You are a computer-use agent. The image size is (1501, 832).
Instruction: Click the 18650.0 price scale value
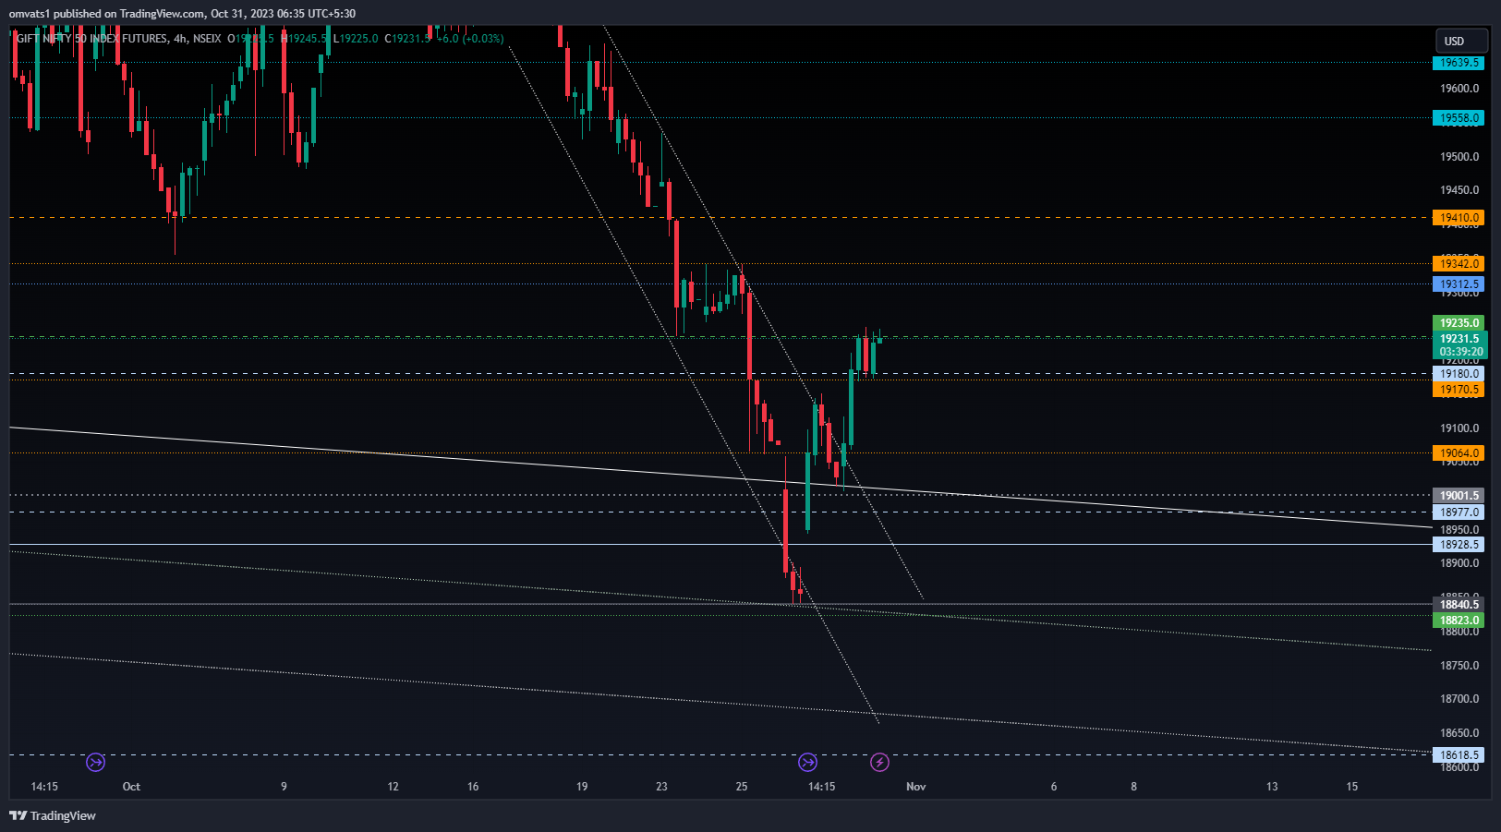[x=1459, y=733]
